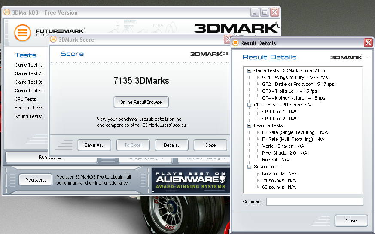Image resolution: width=375 pixels, height=234 pixels.
Task: Collapse the Sound Tests tree node
Action: pos(249,167)
